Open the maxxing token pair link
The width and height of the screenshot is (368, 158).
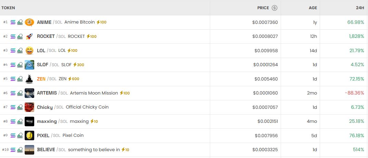tap(47, 121)
